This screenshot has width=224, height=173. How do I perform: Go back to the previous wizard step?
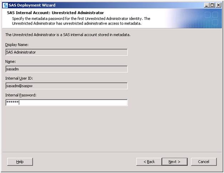(x=149, y=162)
